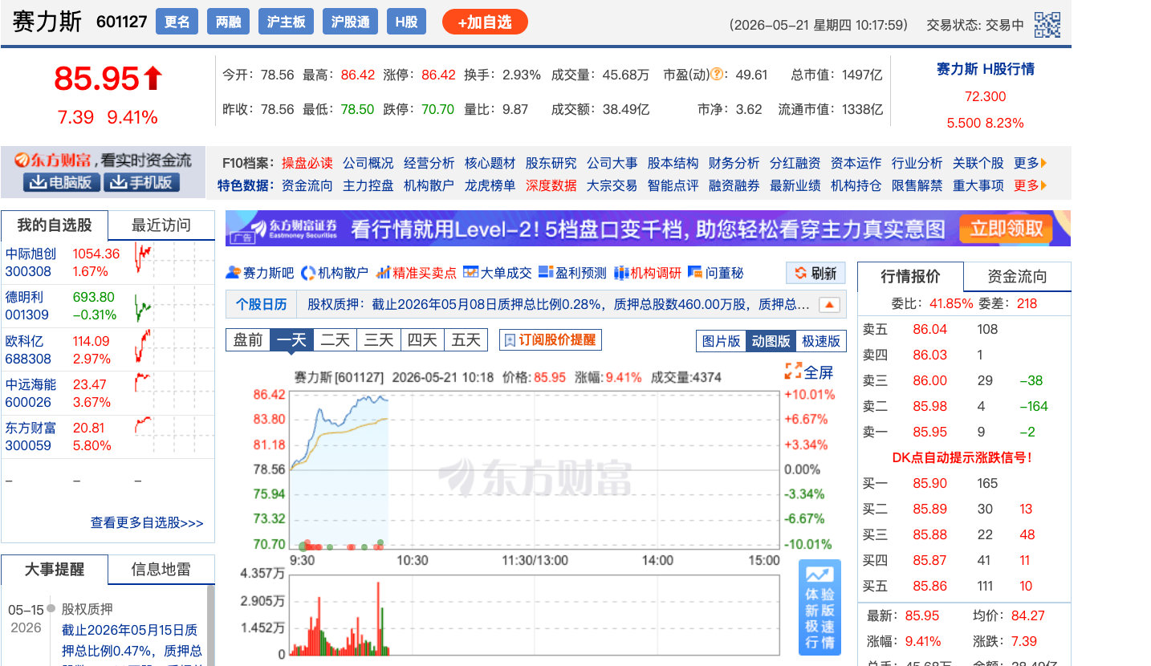Screen dimensions: 1151x666
Task: Select 二天 chart range
Action: click(335, 339)
